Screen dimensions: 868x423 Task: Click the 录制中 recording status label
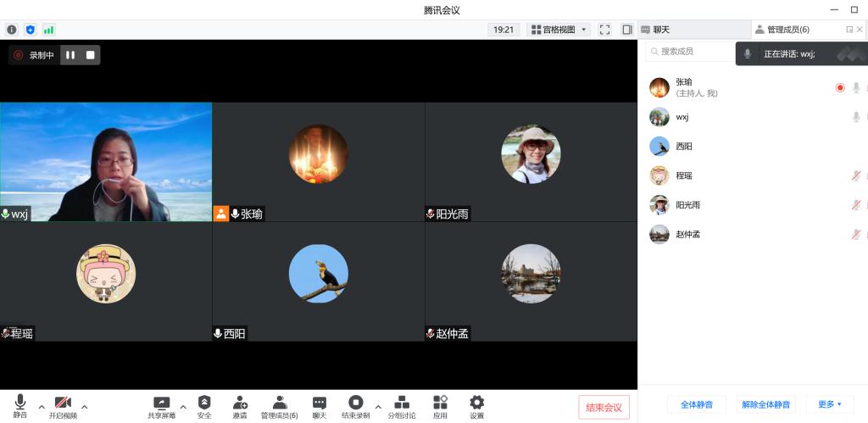click(x=42, y=55)
